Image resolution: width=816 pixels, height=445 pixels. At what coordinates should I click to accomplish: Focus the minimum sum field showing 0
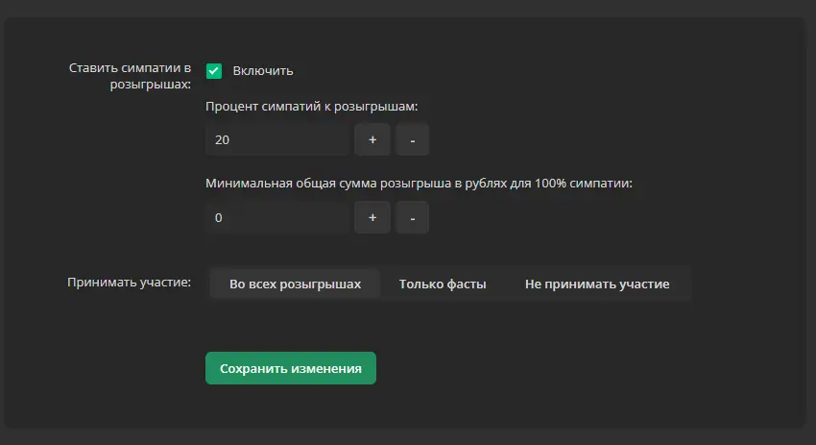(277, 217)
